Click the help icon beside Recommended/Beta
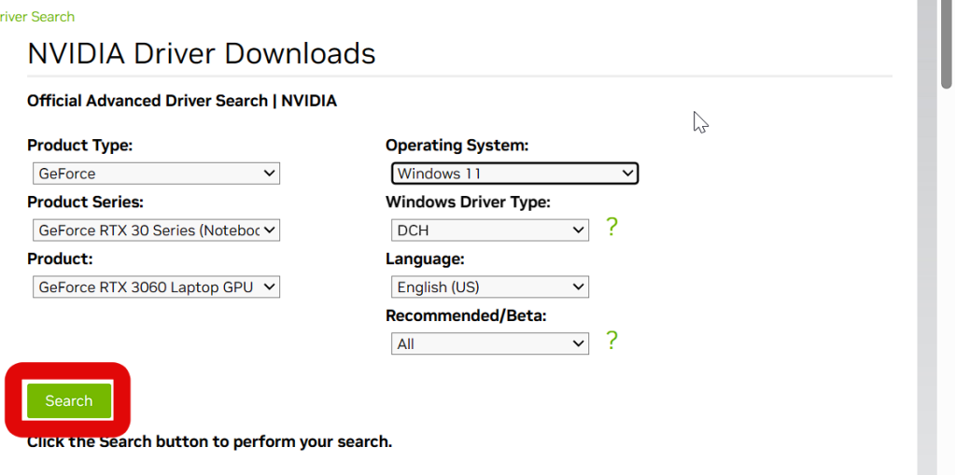The width and height of the screenshot is (956, 475). point(612,341)
